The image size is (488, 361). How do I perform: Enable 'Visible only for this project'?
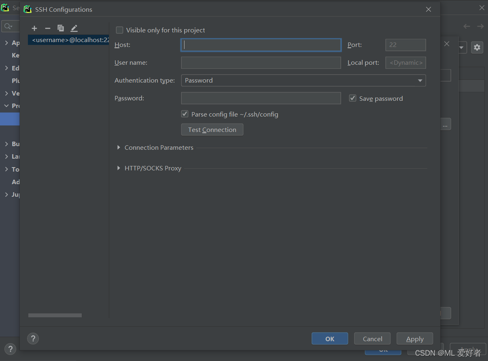(x=120, y=30)
